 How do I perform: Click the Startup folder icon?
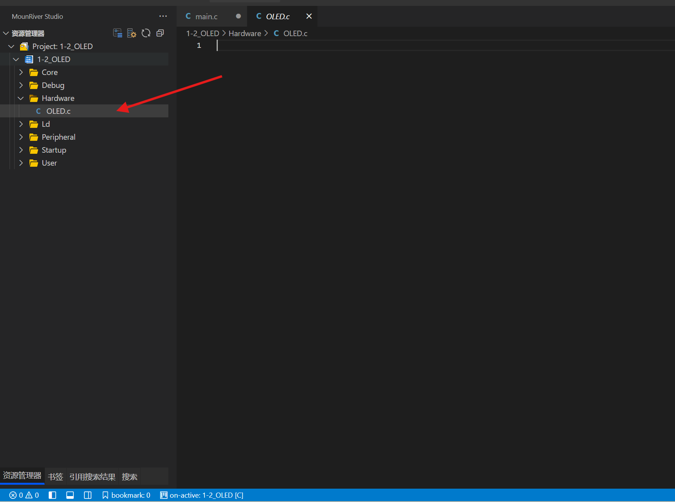point(34,150)
